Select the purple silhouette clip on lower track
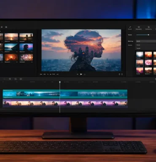The height and width of the screenshot is (162, 156). point(65,103)
